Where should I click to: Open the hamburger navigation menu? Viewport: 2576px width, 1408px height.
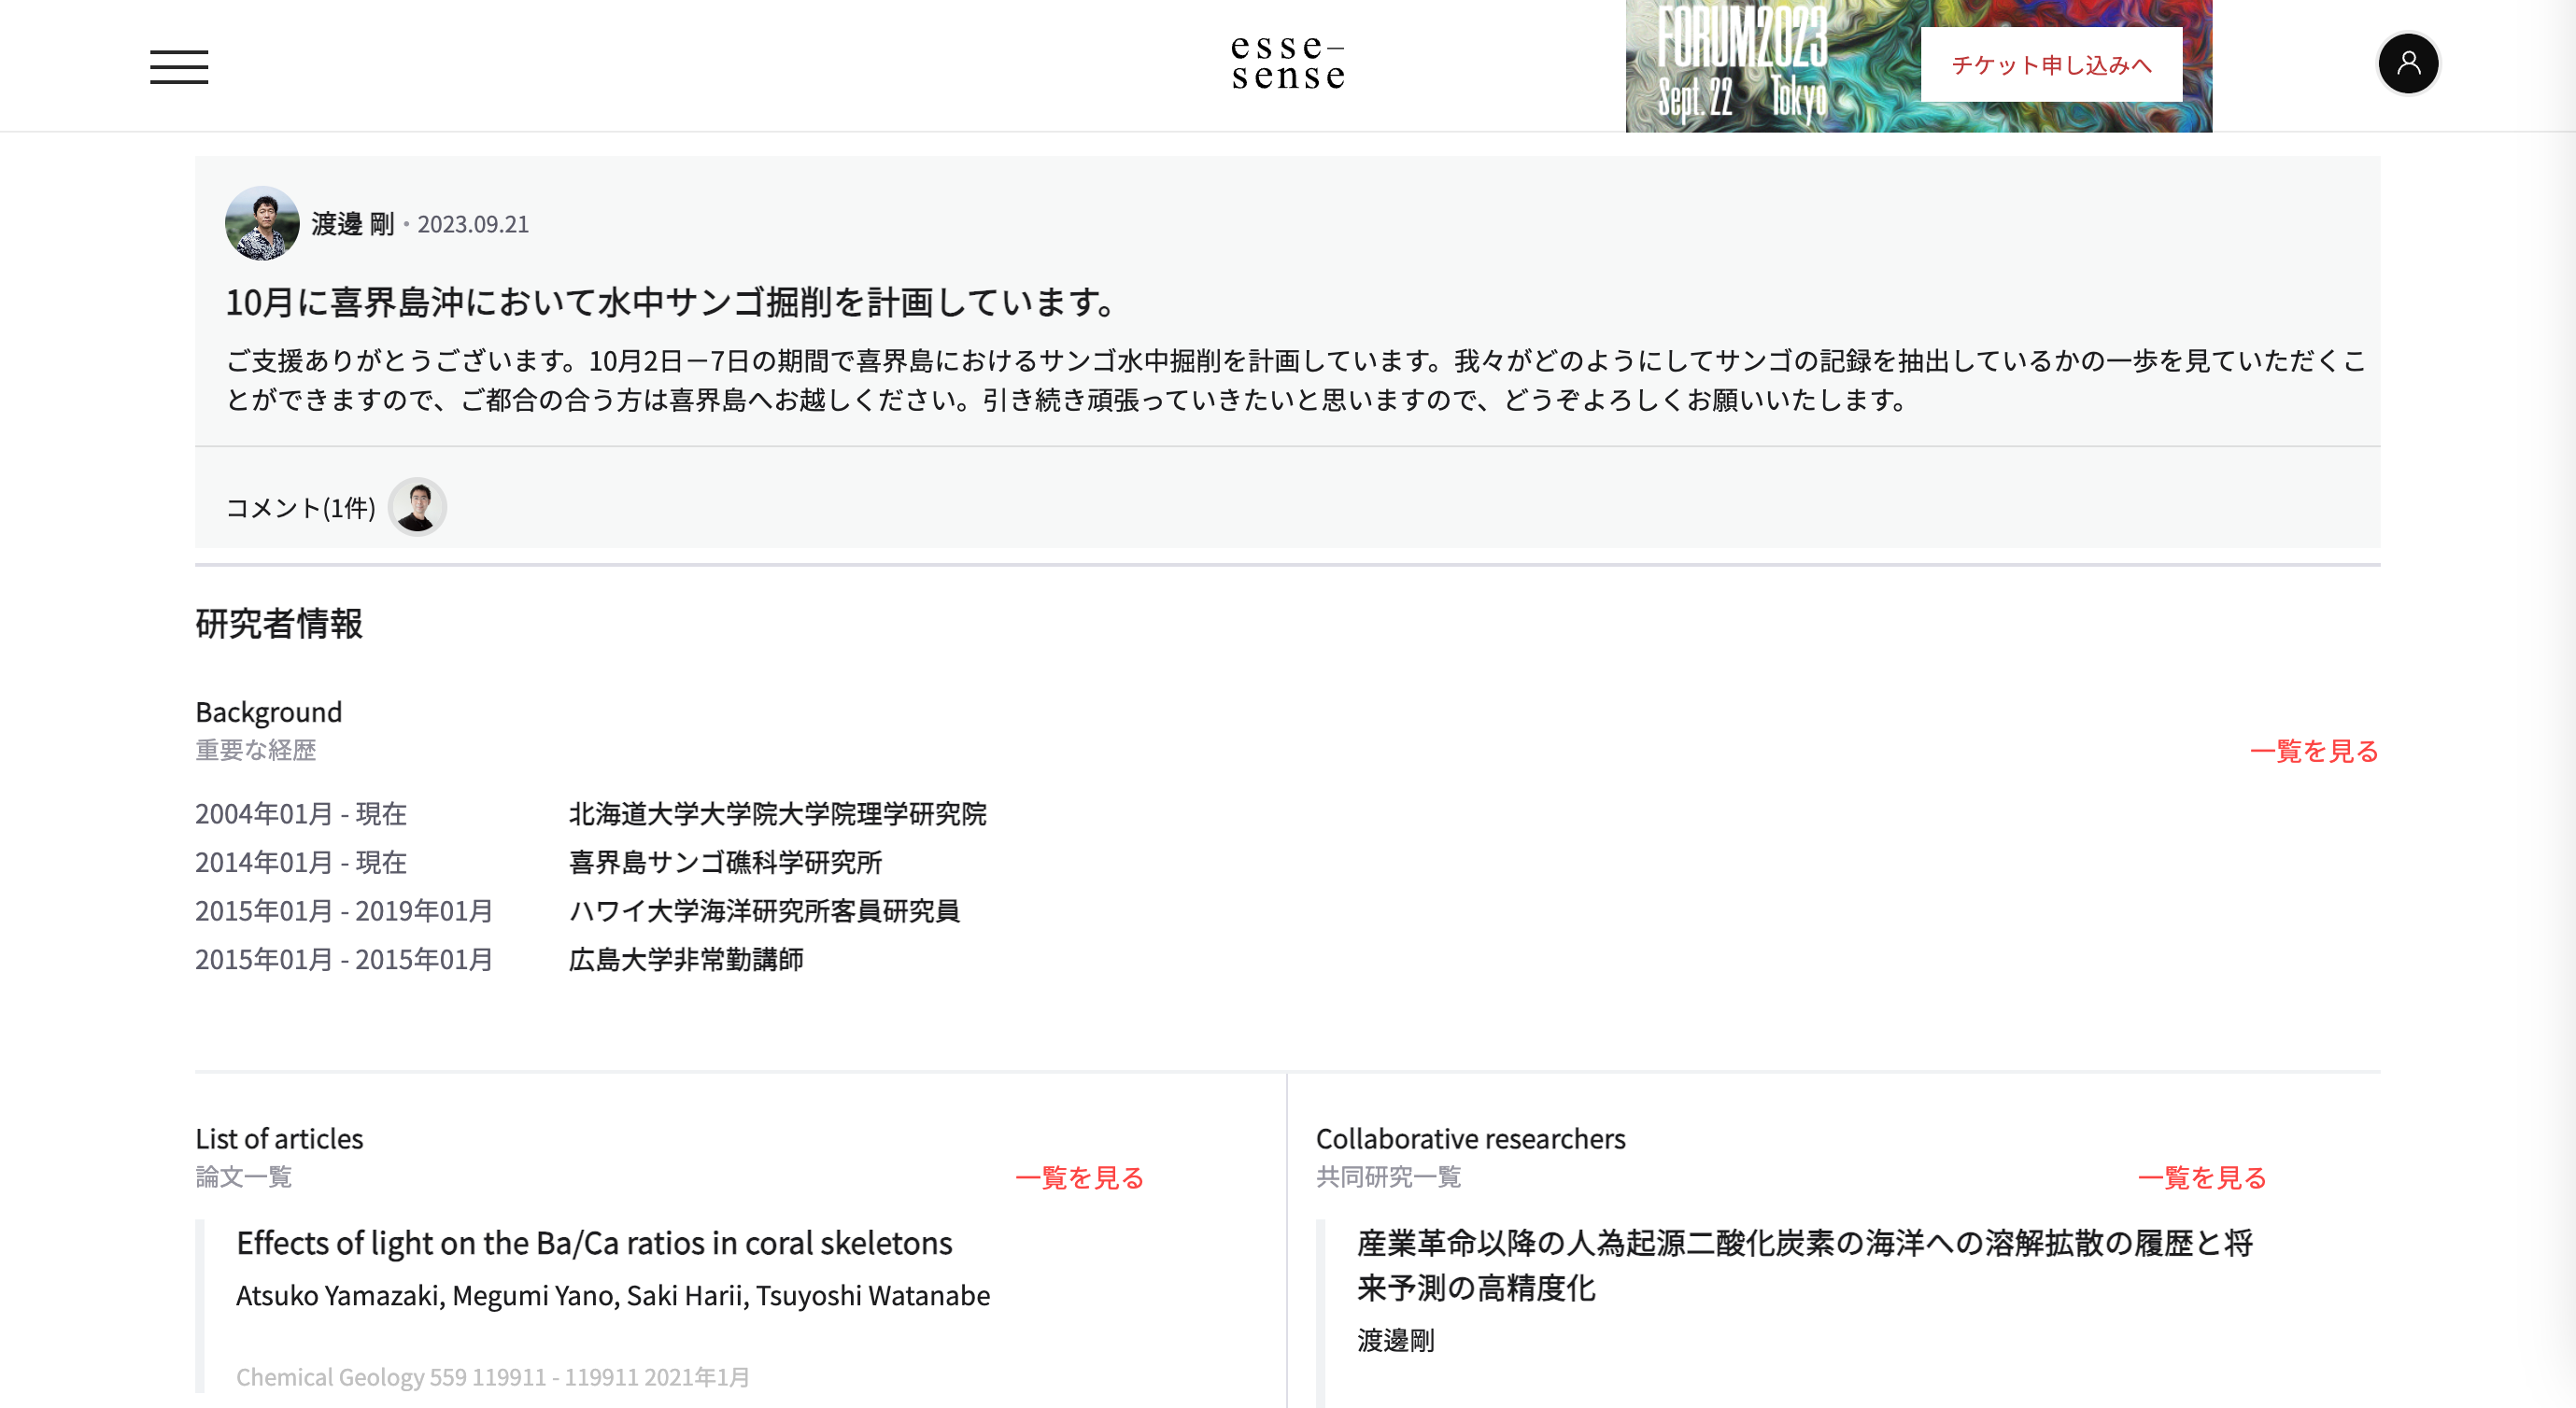tap(180, 65)
